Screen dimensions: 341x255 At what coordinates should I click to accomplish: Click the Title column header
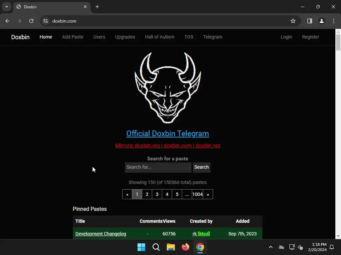pyautogui.click(x=80, y=221)
